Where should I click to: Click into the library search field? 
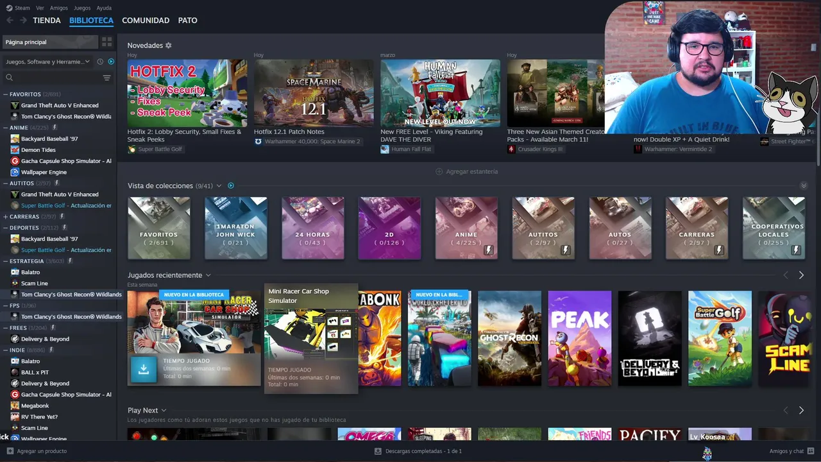pos(56,78)
